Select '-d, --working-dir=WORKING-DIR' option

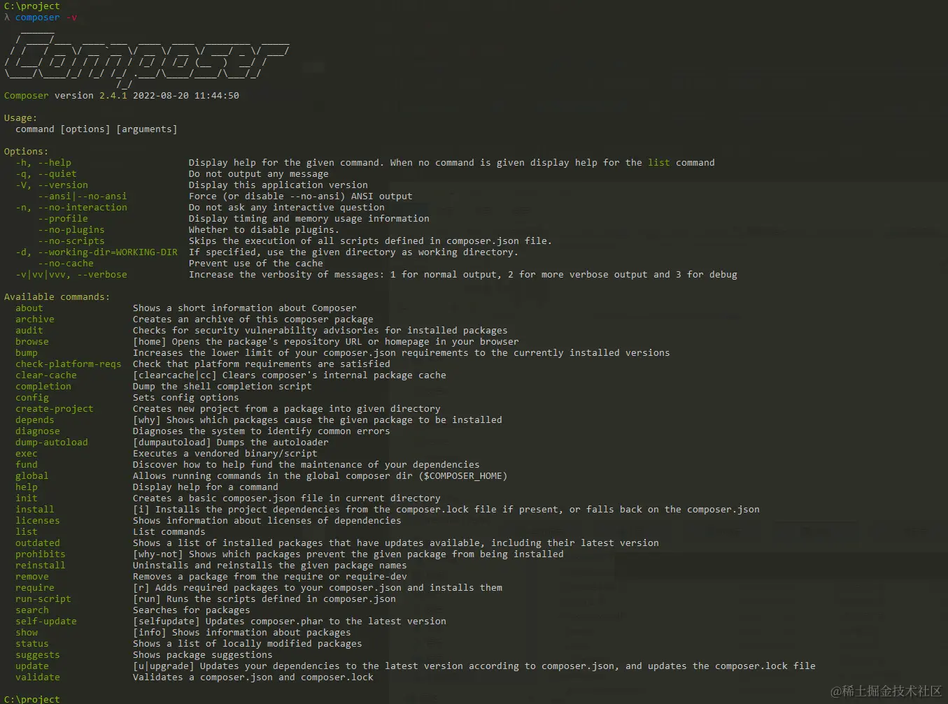pos(97,252)
